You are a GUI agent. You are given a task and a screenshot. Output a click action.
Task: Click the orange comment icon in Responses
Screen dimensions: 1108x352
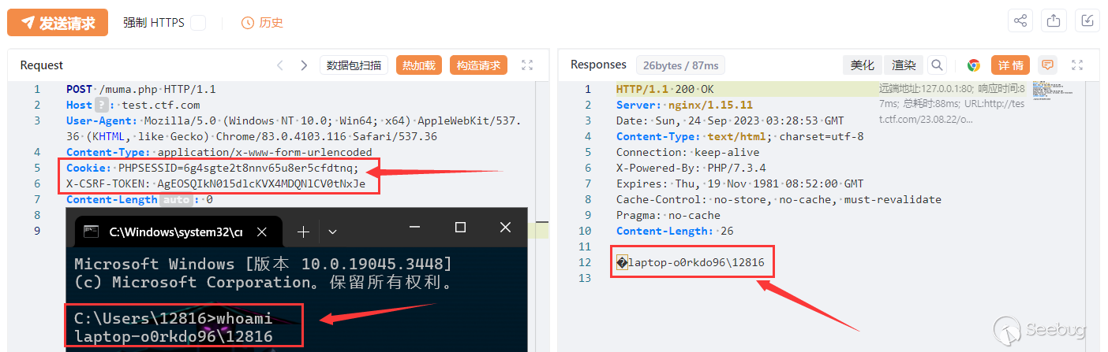pos(1048,65)
